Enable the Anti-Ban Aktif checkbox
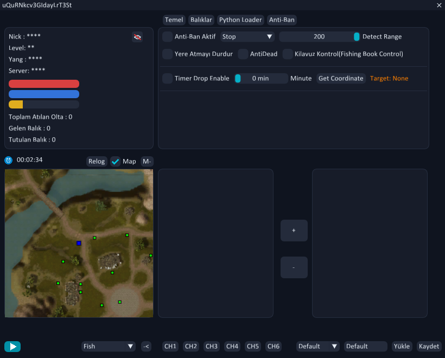Image resolution: width=445 pixels, height=358 pixels. click(168, 36)
